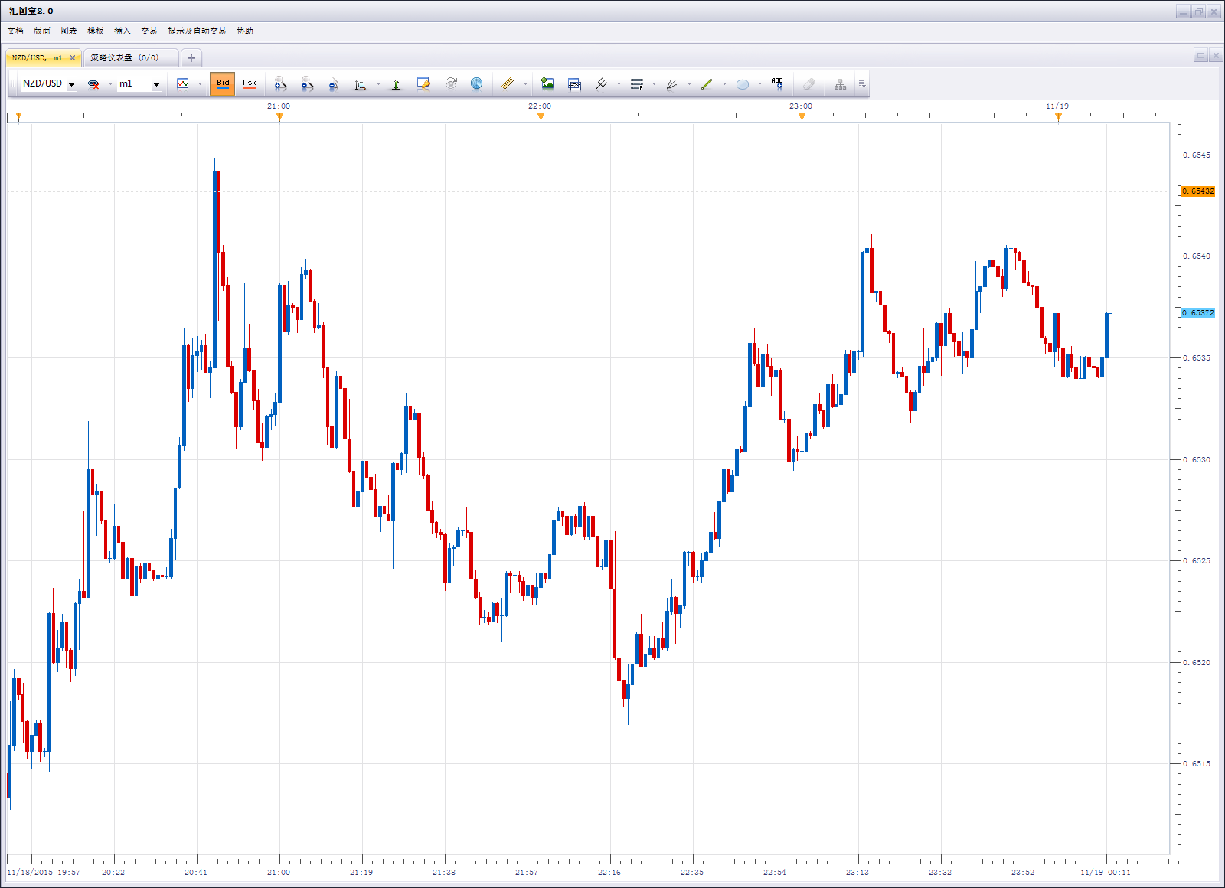Viewport: 1225px width, 888px height.
Task: Expand the link chain dropdown arrow
Action: click(x=110, y=84)
